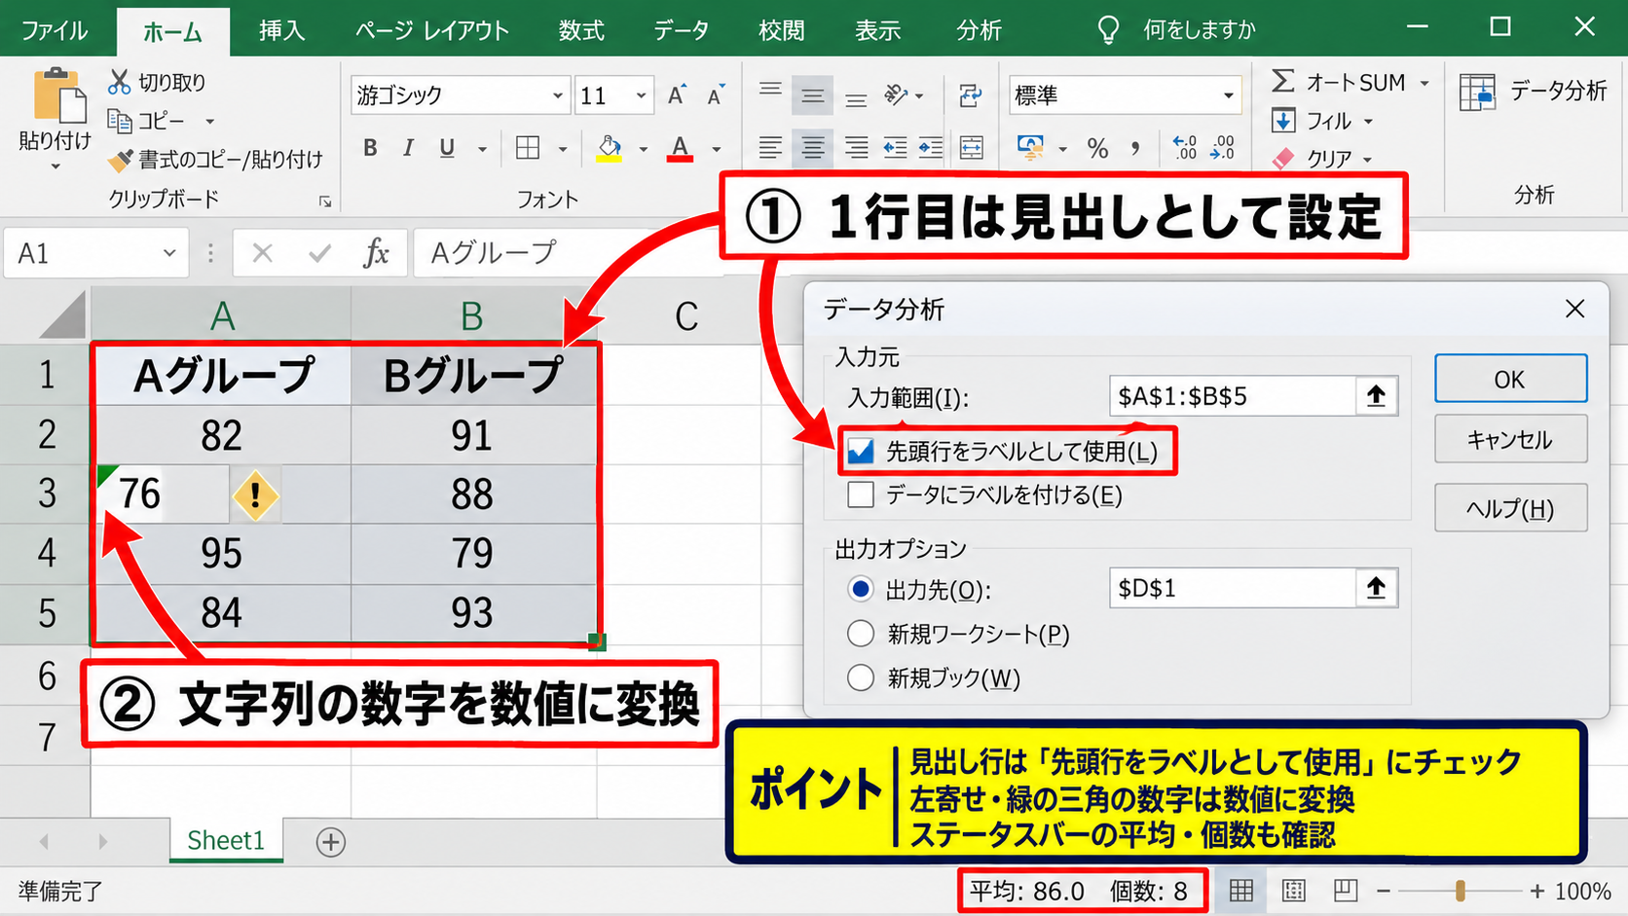
Task: Click the Paste (貼り付け) clipboard icon
Action: pos(59,95)
